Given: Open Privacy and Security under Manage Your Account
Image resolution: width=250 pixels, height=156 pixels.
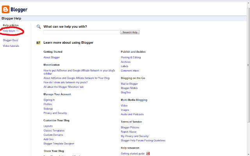Looking at the screenshot, I should click(55, 113).
